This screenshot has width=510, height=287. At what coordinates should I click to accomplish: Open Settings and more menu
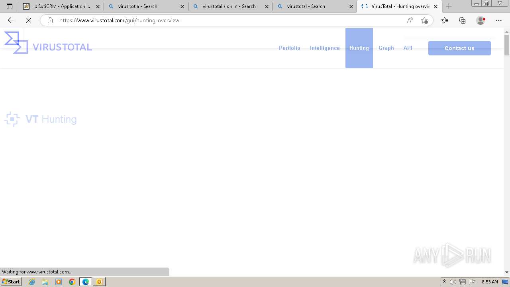click(499, 20)
